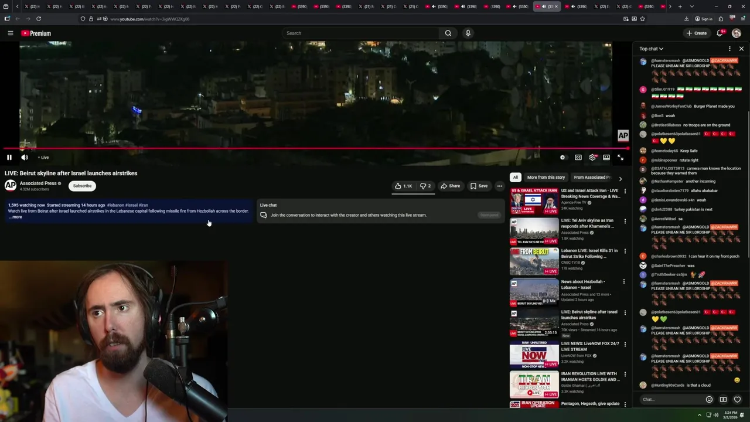Mute the video with the speaker icon
The image size is (750, 422).
click(x=25, y=157)
